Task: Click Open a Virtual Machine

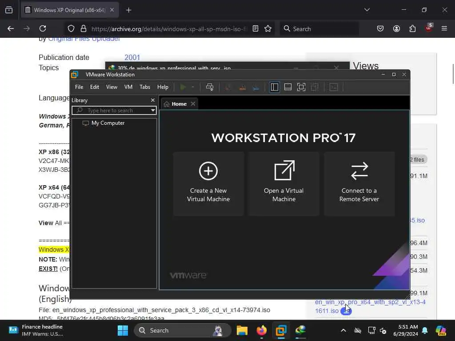Action: click(284, 184)
